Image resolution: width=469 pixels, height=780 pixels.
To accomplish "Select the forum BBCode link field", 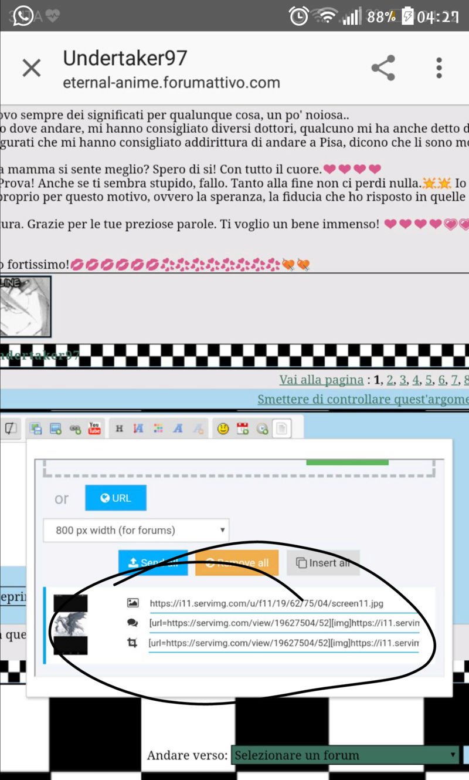I will [284, 623].
